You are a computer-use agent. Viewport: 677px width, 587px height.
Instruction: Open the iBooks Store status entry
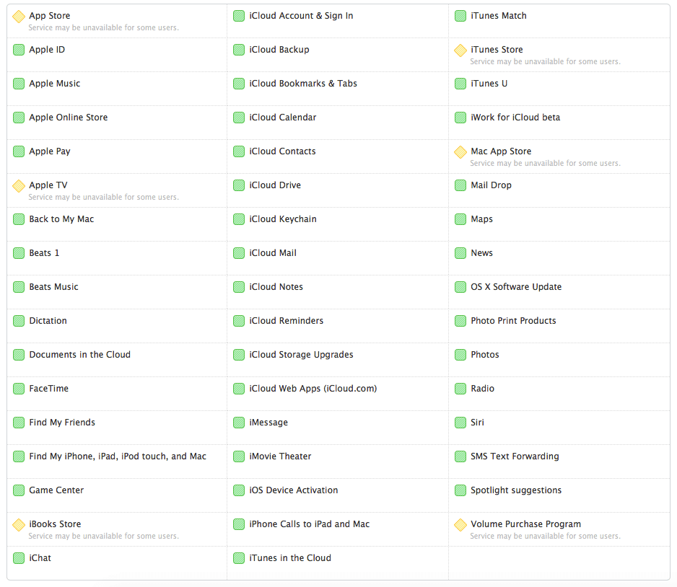pos(117,529)
